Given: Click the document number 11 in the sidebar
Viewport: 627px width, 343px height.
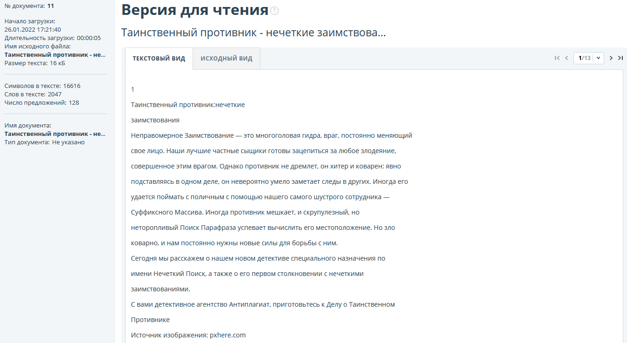Looking at the screenshot, I should (x=51, y=6).
